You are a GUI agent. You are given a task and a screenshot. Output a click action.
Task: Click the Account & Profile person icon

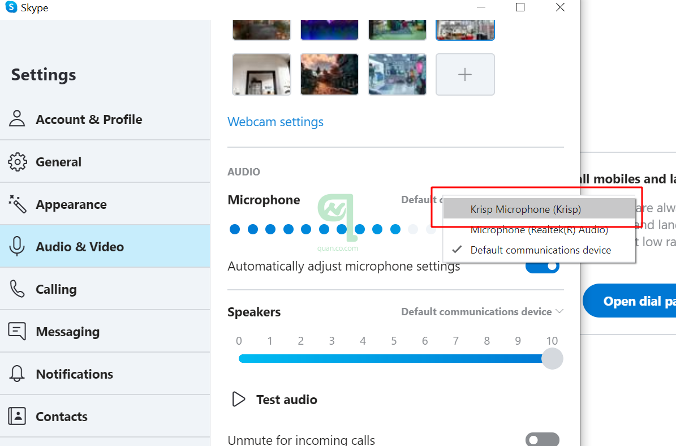[x=17, y=119]
